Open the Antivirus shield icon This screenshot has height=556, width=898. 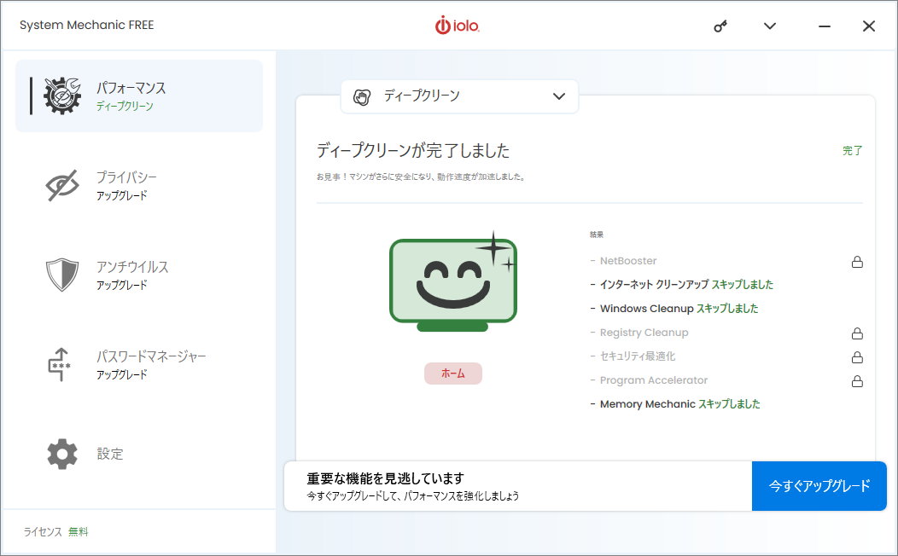tap(62, 275)
